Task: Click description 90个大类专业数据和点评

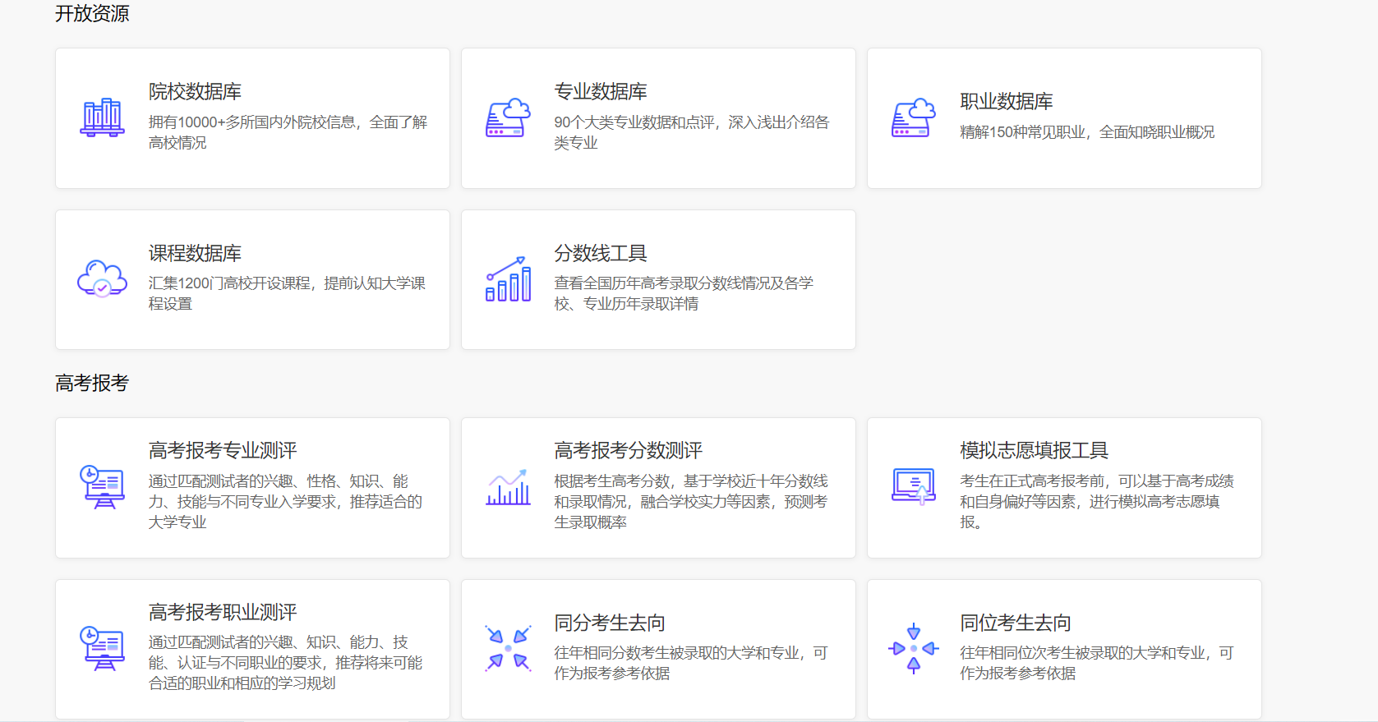Action: pos(692,132)
